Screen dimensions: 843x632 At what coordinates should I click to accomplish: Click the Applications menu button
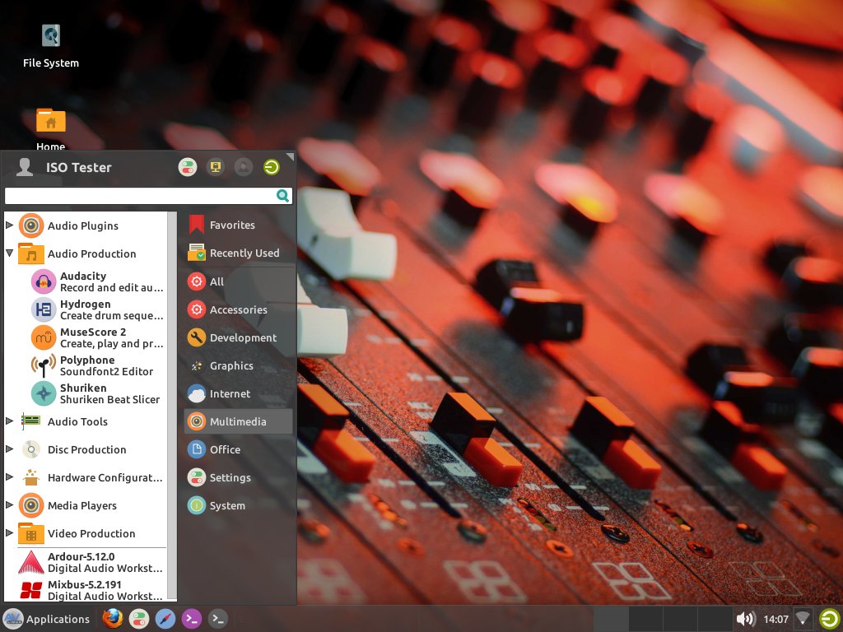(x=47, y=619)
